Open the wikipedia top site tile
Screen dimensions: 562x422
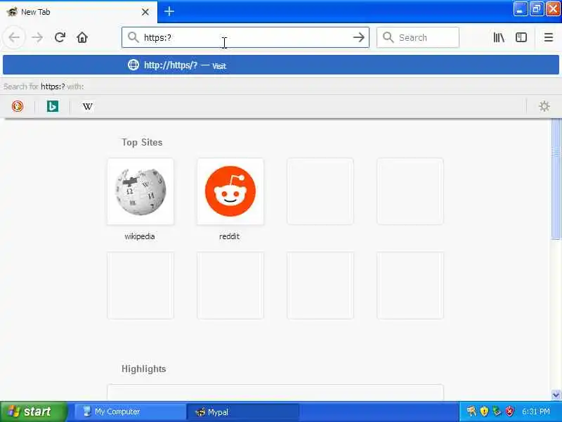click(140, 191)
